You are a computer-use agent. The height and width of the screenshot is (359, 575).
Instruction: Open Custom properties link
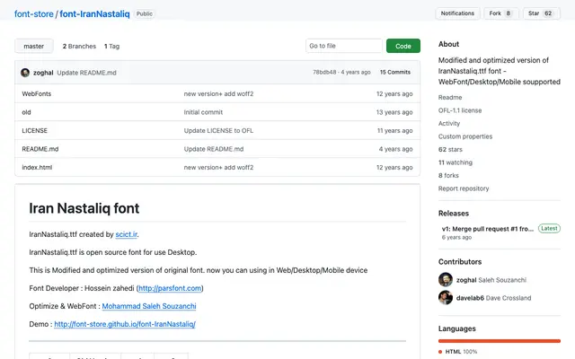pos(465,136)
